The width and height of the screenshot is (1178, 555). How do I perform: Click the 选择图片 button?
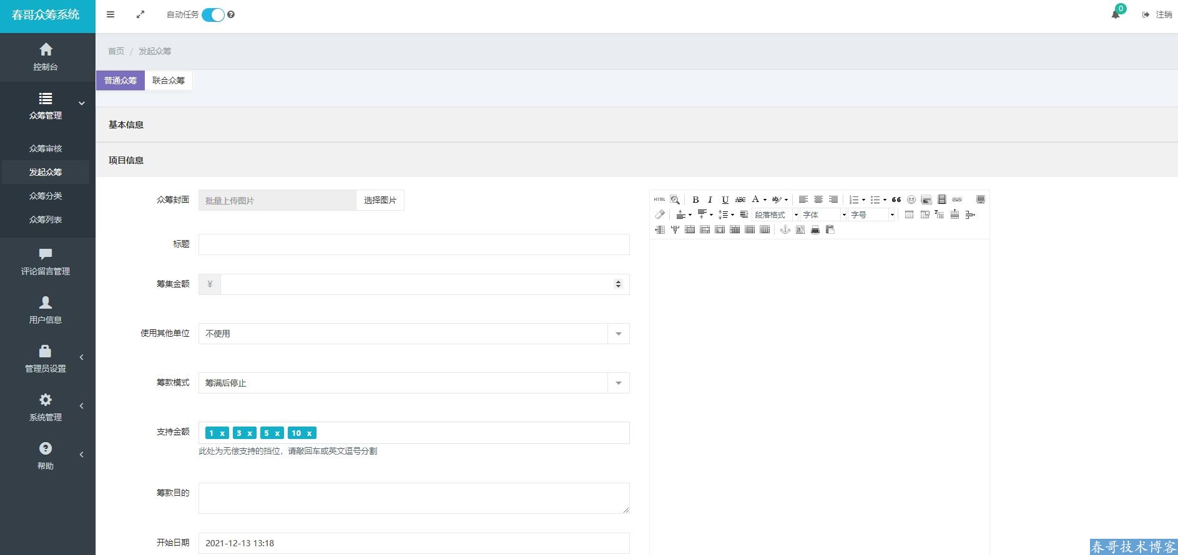click(x=380, y=200)
